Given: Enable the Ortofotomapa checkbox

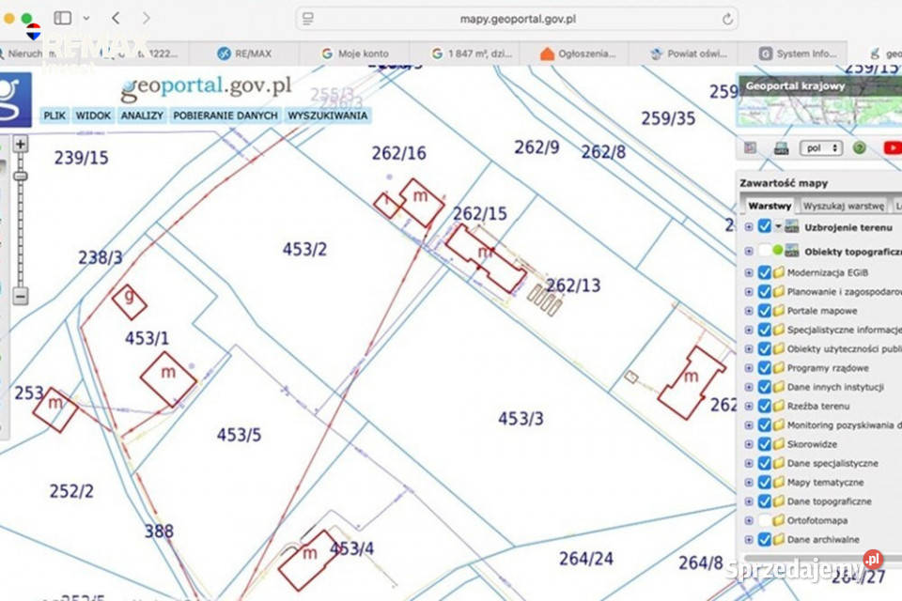Looking at the screenshot, I should [x=765, y=520].
